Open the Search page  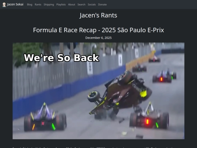coord(81,4)
